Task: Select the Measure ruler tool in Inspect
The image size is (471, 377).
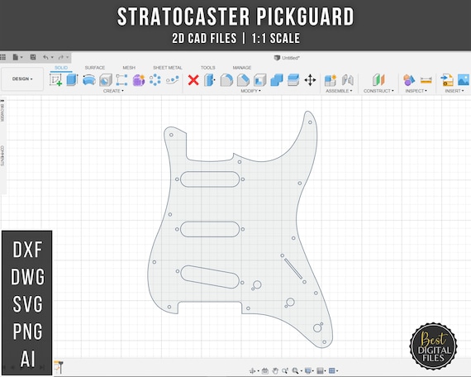Action: pyautogui.click(x=426, y=80)
